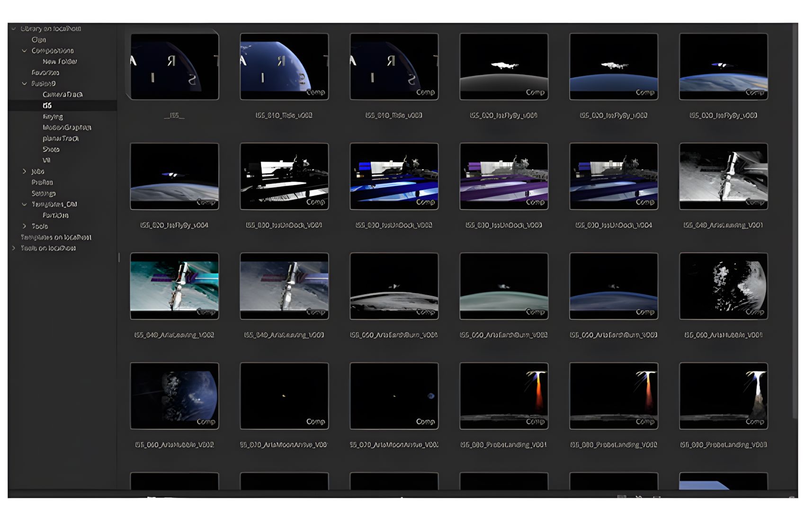Screen dimensions: 805x521
Task: Select the 010 Title v003 comp thumbnail
Action: coord(394,66)
